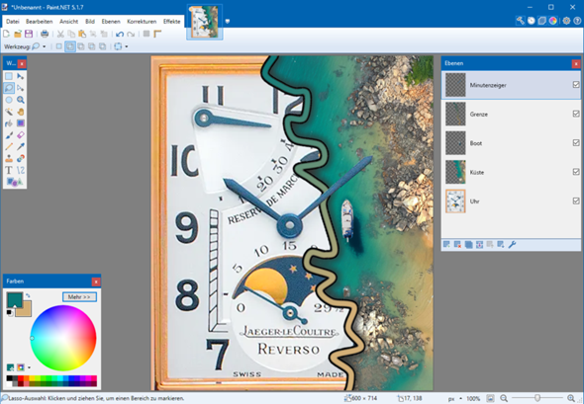Viewport: 584px width, 404px height.
Task: Select the Line/Curve tool
Action: pos(21,170)
